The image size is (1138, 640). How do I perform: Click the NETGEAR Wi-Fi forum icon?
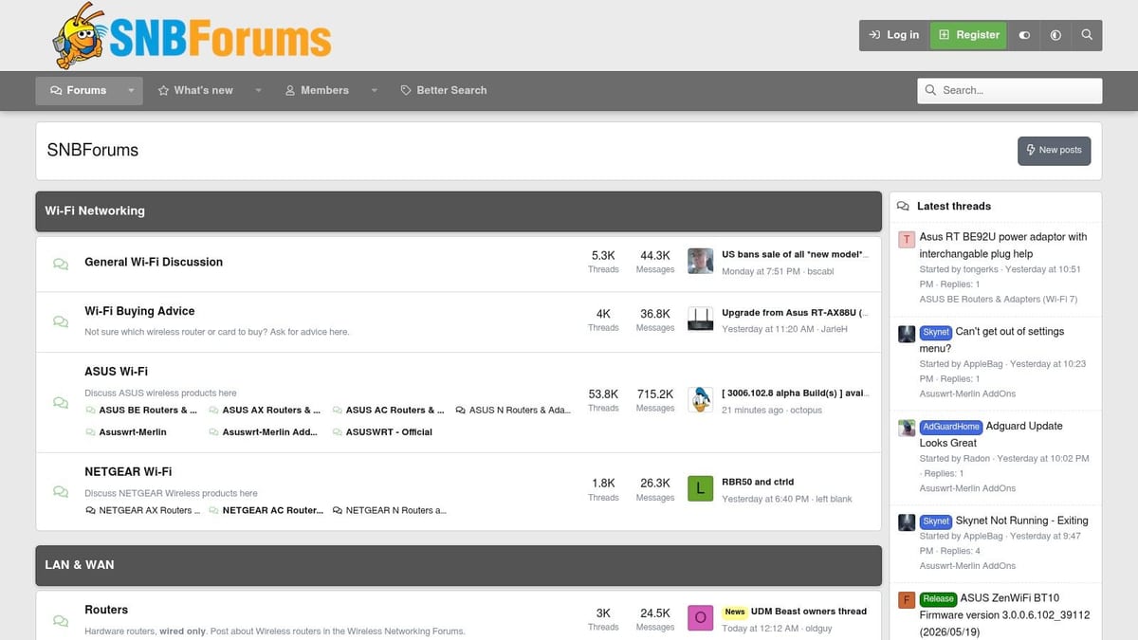tap(61, 491)
